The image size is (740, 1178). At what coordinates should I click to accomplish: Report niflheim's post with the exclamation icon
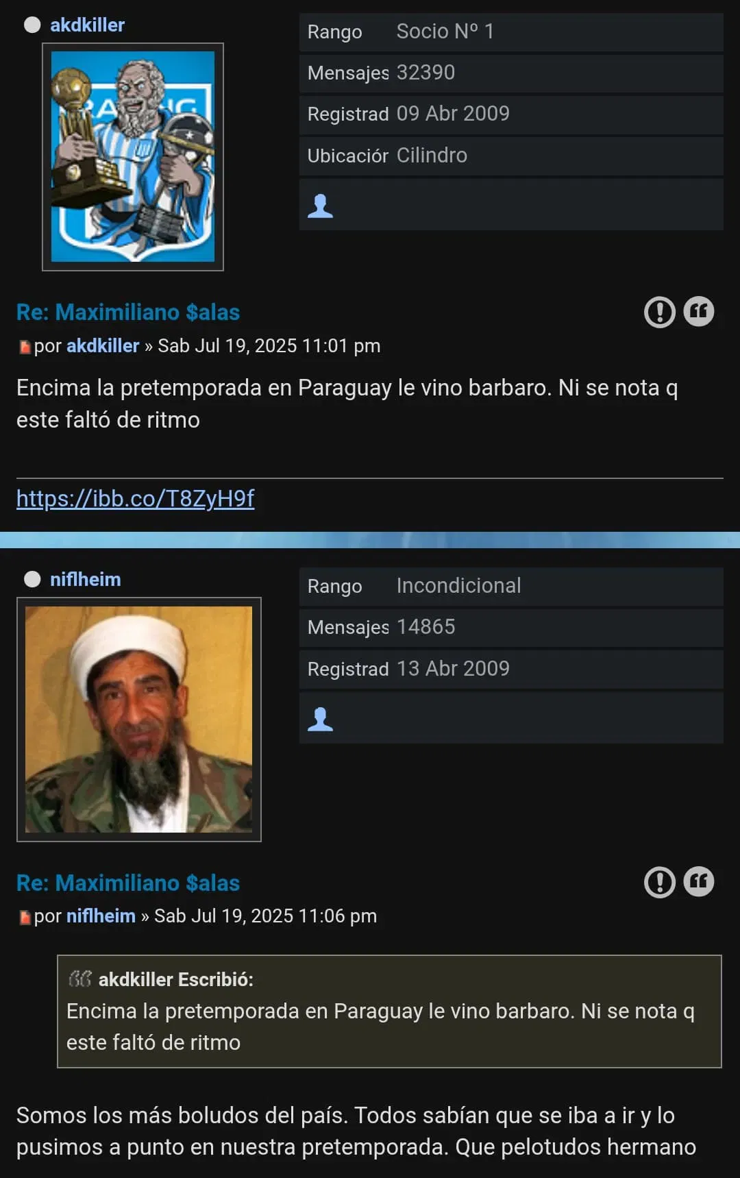click(x=660, y=882)
